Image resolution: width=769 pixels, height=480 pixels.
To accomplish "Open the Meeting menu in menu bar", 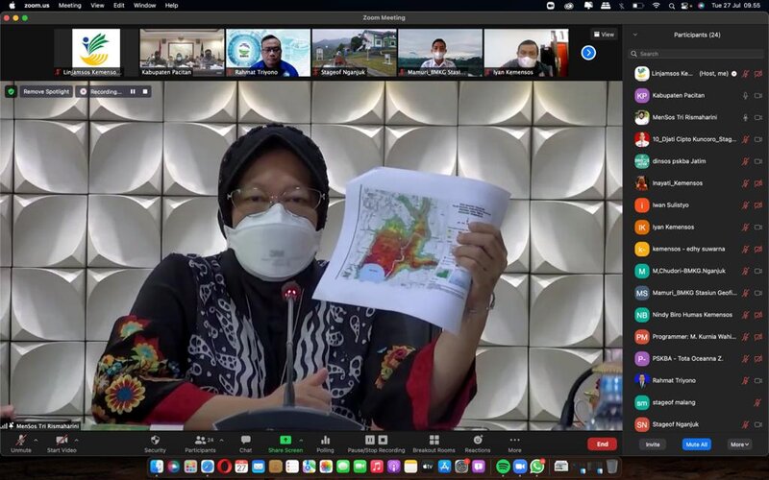I will coord(69,5).
